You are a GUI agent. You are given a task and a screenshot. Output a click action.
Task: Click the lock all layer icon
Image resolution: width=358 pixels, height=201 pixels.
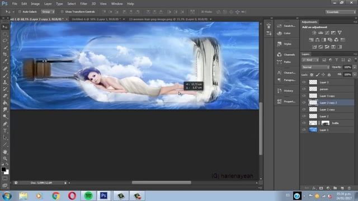tap(329, 74)
